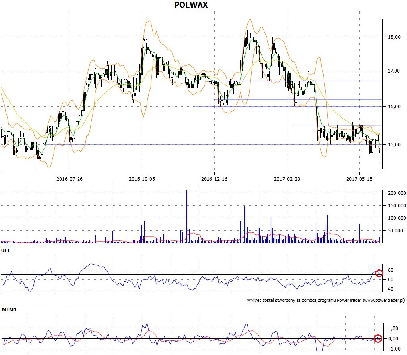Click the 16,00 price axis label
The width and height of the screenshot is (407, 355).
coord(394,106)
